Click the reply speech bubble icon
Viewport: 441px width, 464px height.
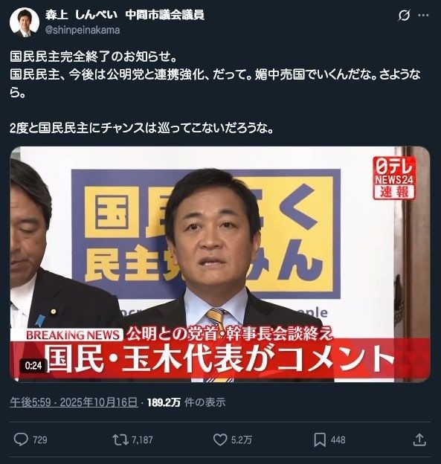(x=21, y=439)
